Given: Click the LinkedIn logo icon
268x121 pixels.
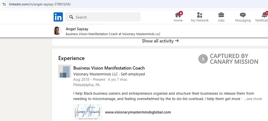Looking at the screenshot, I should (x=58, y=17).
